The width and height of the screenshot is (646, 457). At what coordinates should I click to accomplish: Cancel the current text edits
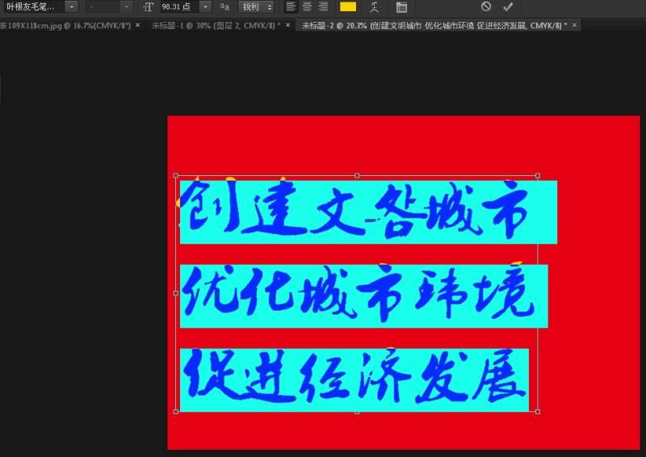coord(486,6)
